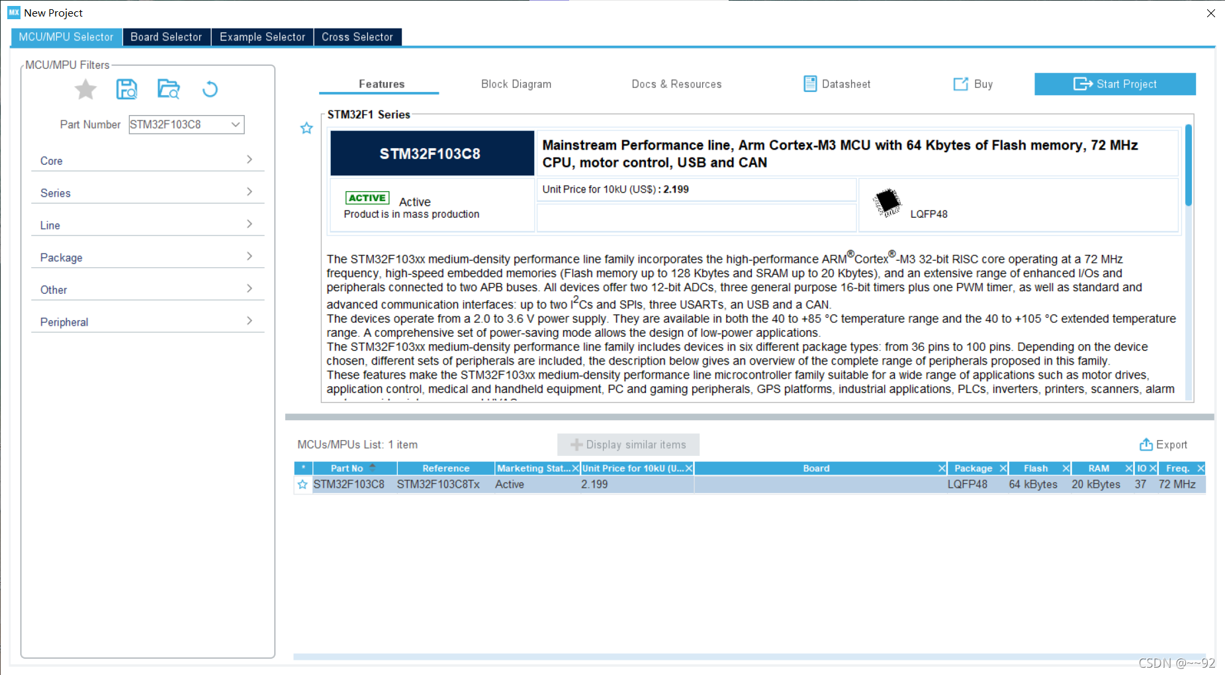Click the Export icon above table
The height and width of the screenshot is (675, 1225).
(x=1146, y=445)
